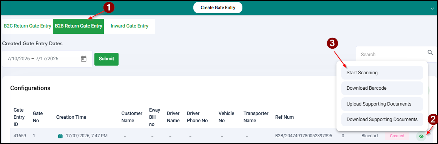Click the Create Gate Entry button
Viewport: 438px width, 144px height.
[218, 8]
